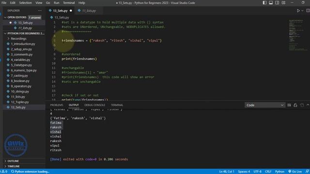310x174 pixels.
Task: Toggle output auto-scroll lock icon
Action: (x=295, y=105)
